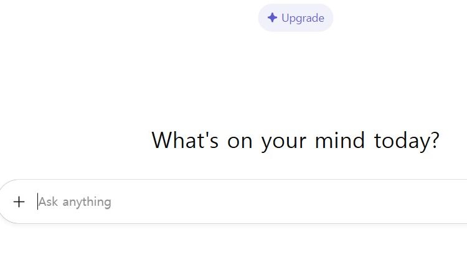Click the purple four-point star icon
Screen dimensions: 467x263
[272, 18]
